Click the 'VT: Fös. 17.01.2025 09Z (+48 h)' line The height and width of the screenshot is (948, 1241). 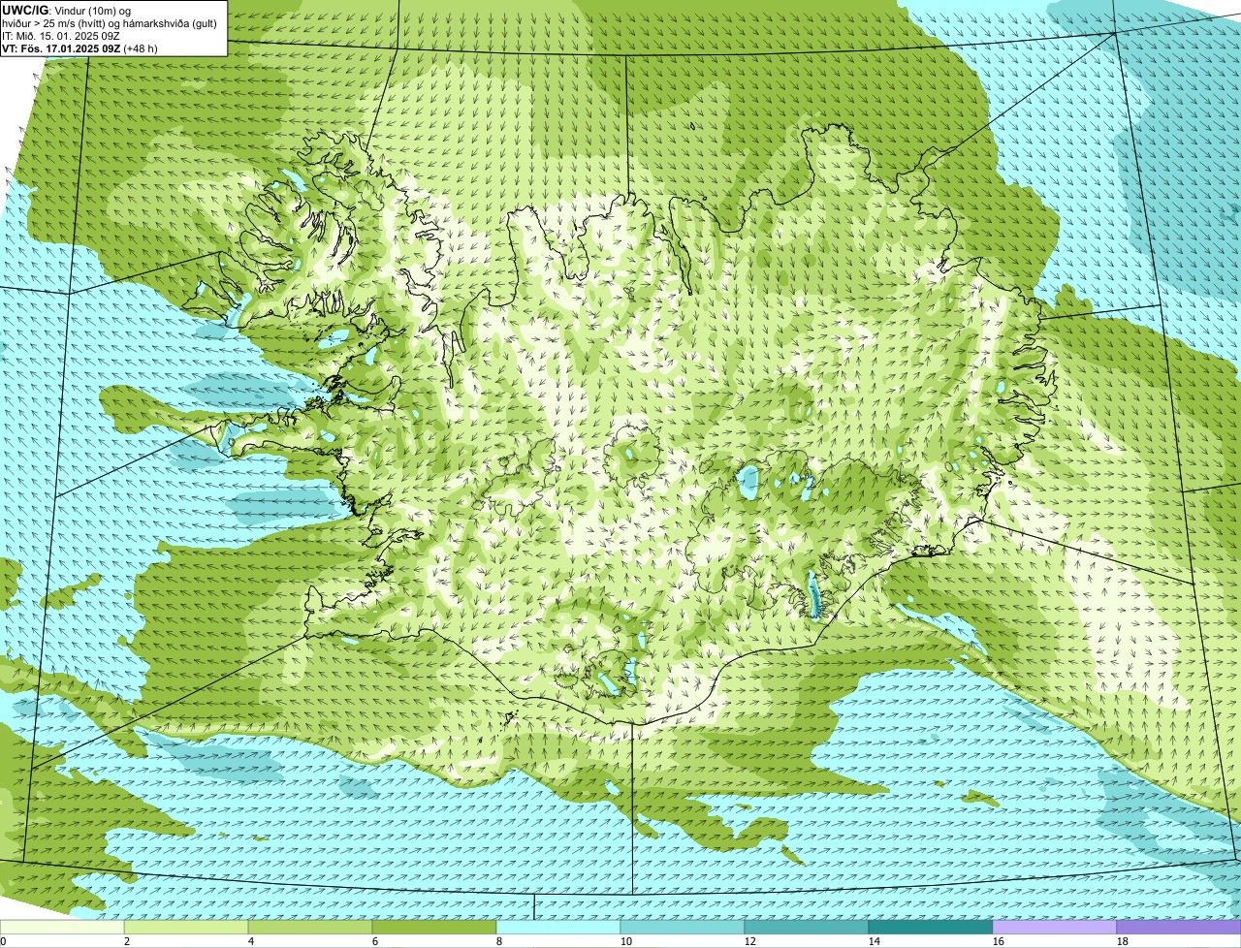click(80, 47)
